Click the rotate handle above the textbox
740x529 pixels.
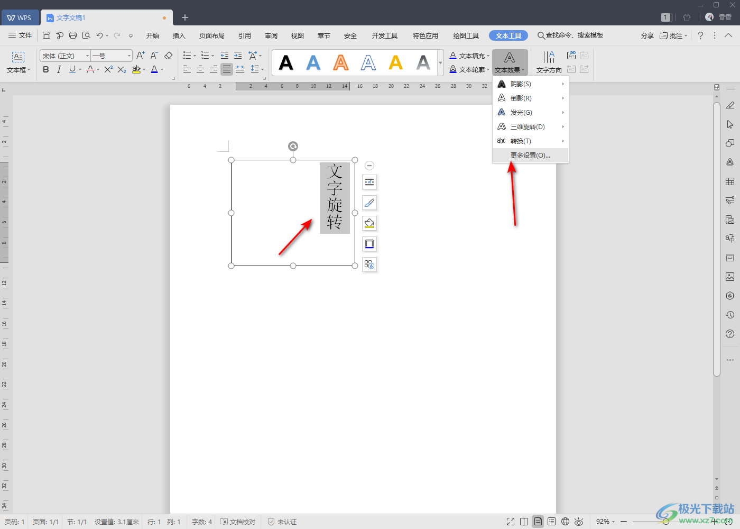click(x=293, y=147)
